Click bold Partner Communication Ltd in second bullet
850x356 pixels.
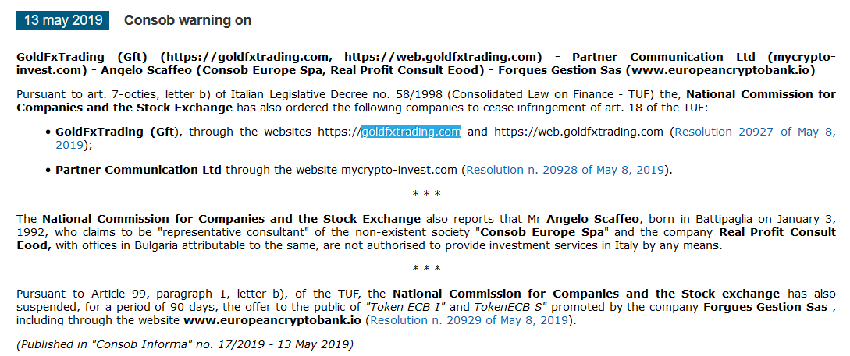click(138, 170)
